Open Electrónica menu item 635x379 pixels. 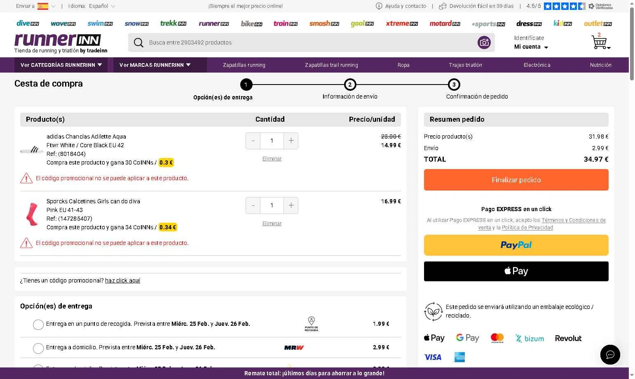click(537, 65)
